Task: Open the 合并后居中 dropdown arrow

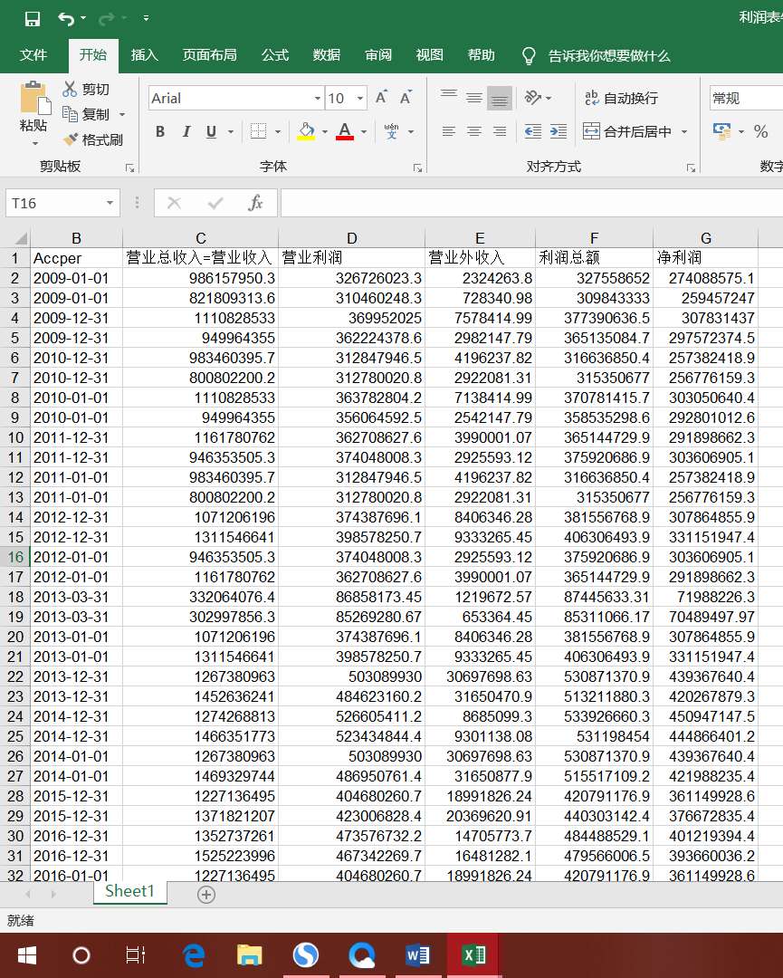Action: 683,131
